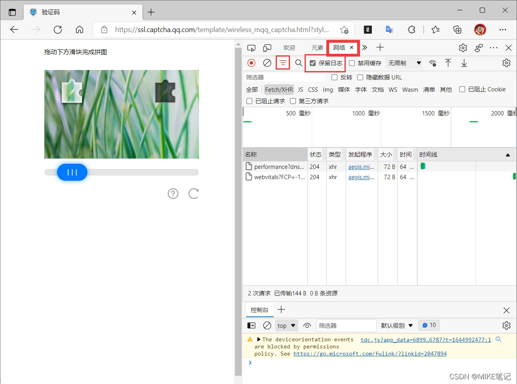
Task: Enable the 禁用缓存 checkbox
Action: pyautogui.click(x=352, y=63)
